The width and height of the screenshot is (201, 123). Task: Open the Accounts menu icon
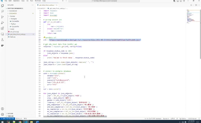tap(2, 109)
